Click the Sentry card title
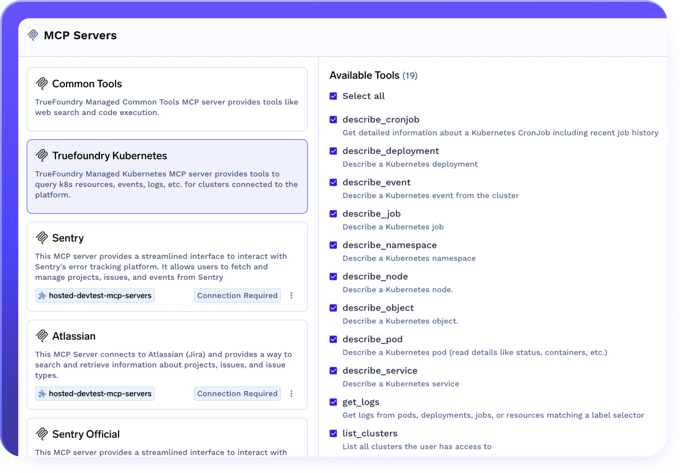 [68, 238]
